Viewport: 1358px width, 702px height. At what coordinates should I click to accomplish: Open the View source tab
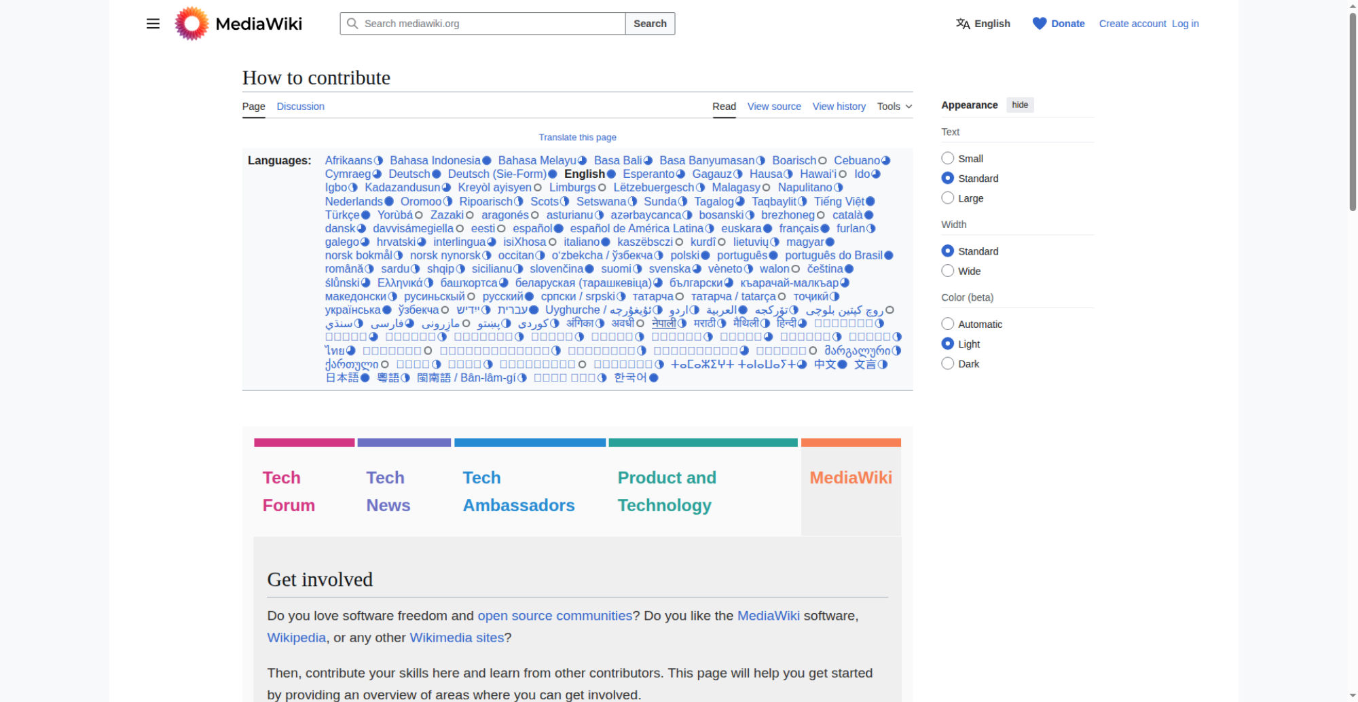tap(773, 107)
